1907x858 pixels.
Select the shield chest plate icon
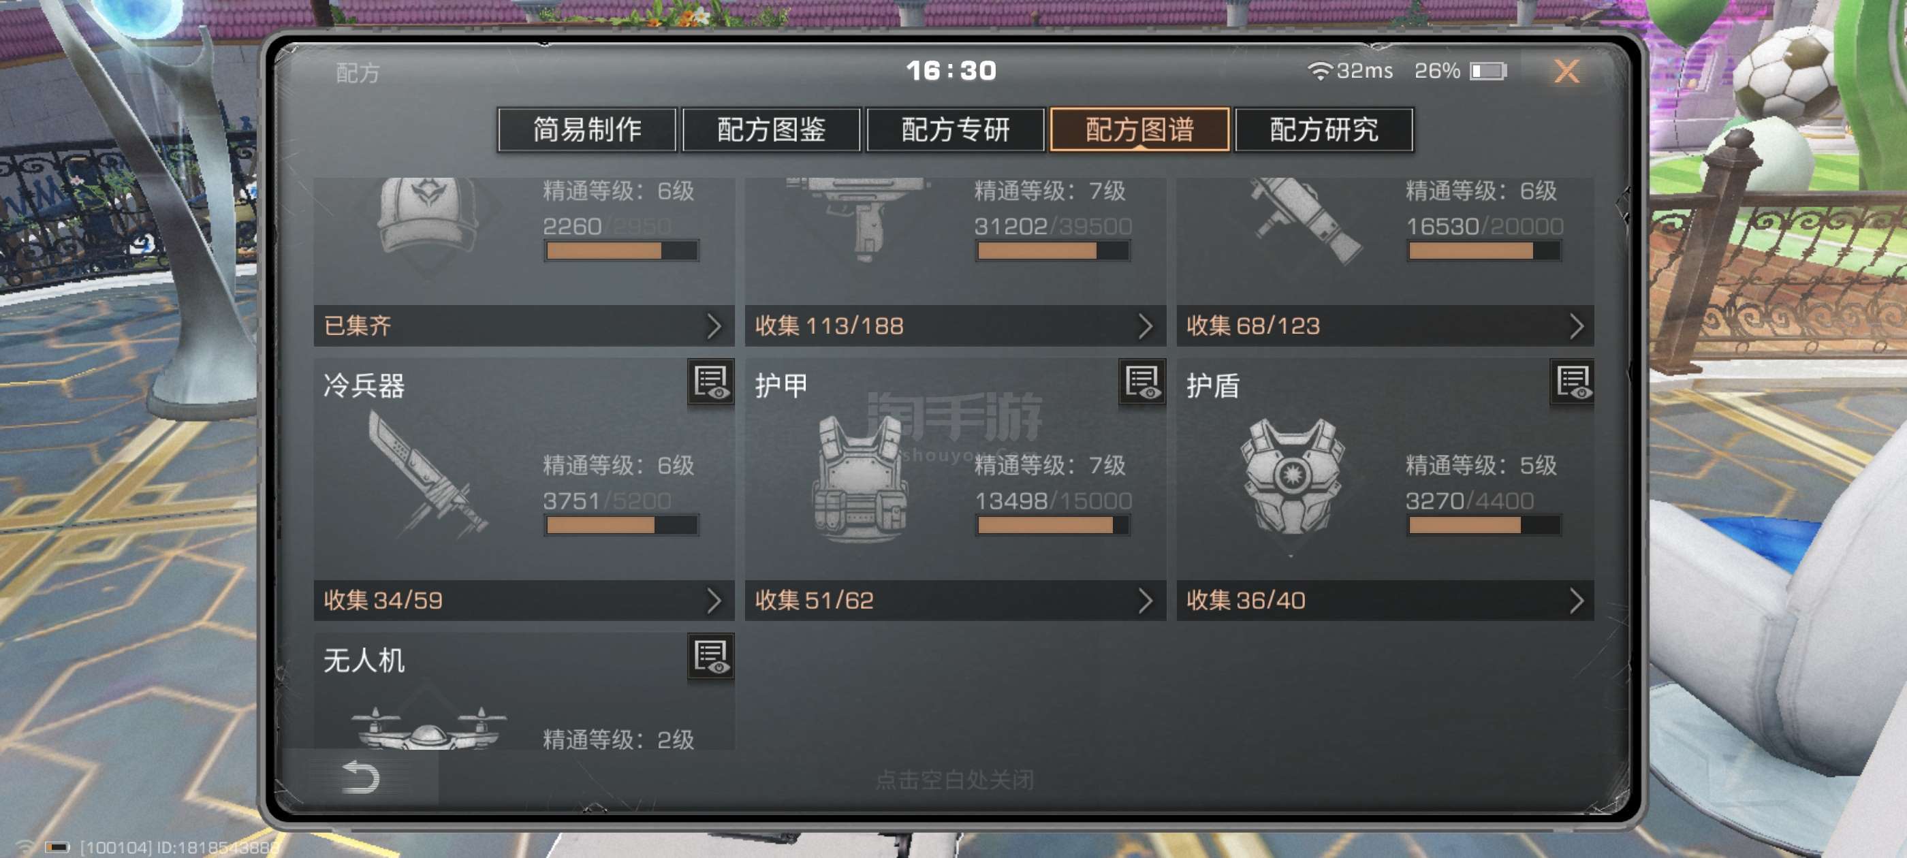coord(1292,477)
